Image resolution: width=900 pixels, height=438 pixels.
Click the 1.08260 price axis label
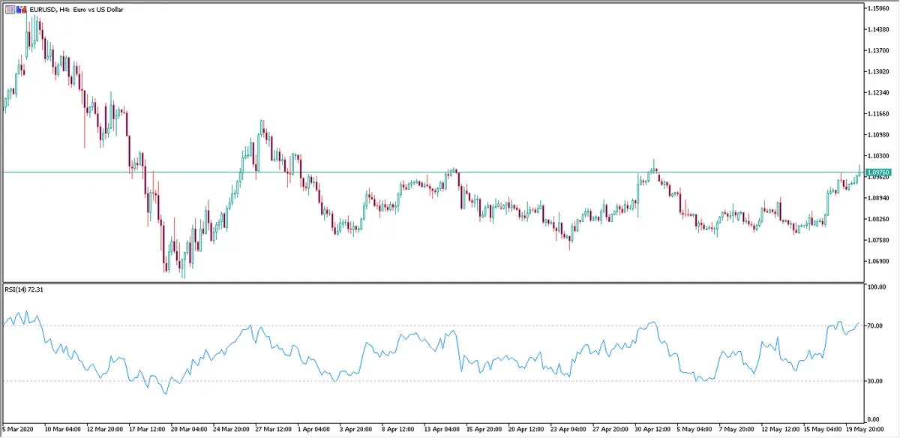click(877, 219)
